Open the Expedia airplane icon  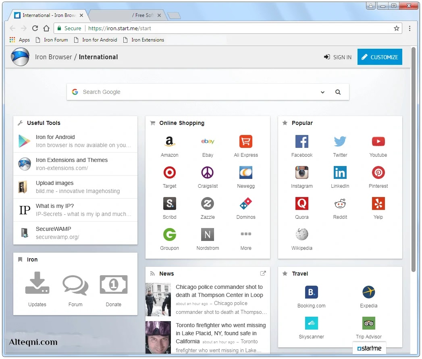[x=368, y=292]
